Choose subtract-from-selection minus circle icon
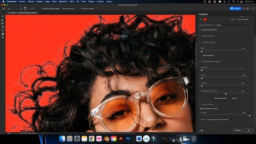The height and width of the screenshot is (144, 256). click(x=21, y=8)
